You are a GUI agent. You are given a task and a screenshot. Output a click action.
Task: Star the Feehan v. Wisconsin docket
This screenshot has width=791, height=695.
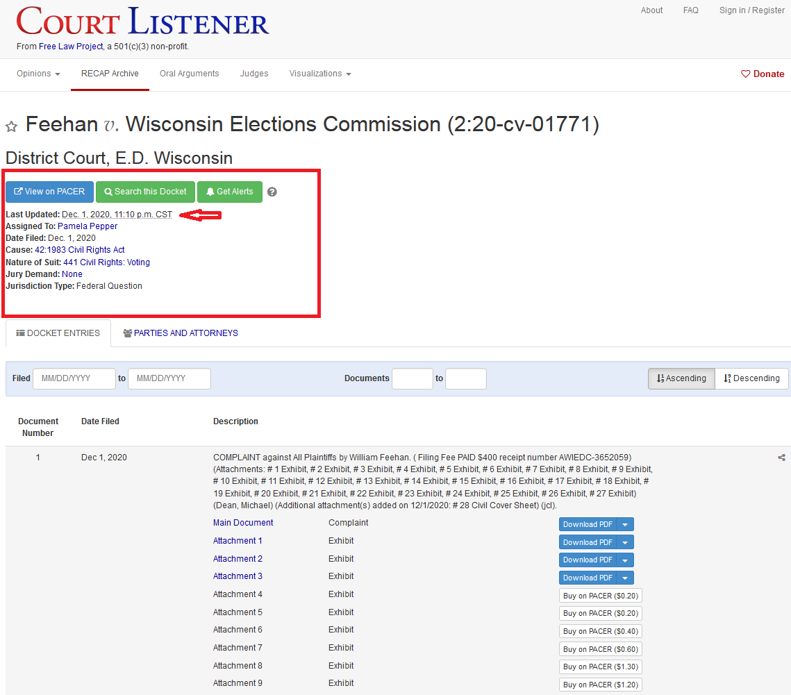[11, 126]
